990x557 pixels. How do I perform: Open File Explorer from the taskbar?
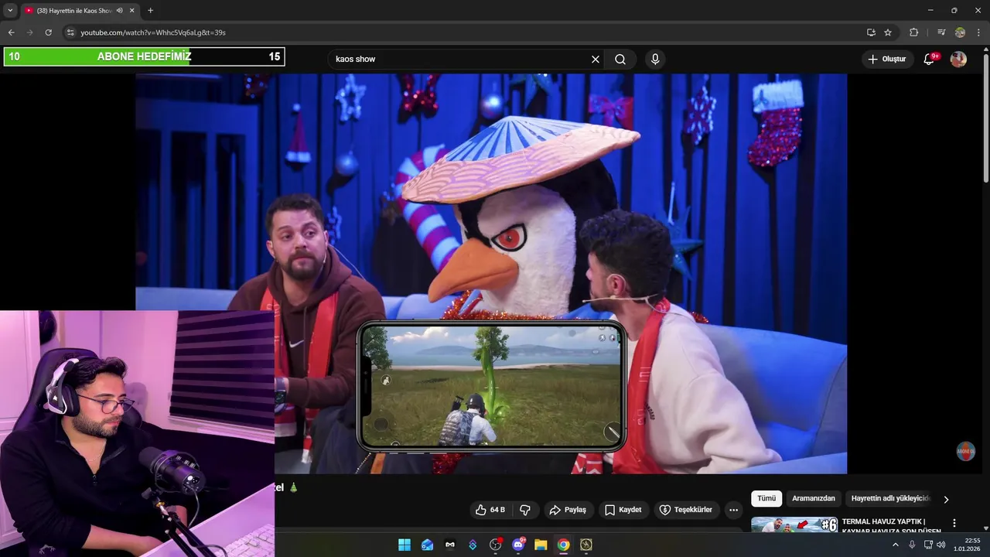pos(541,545)
